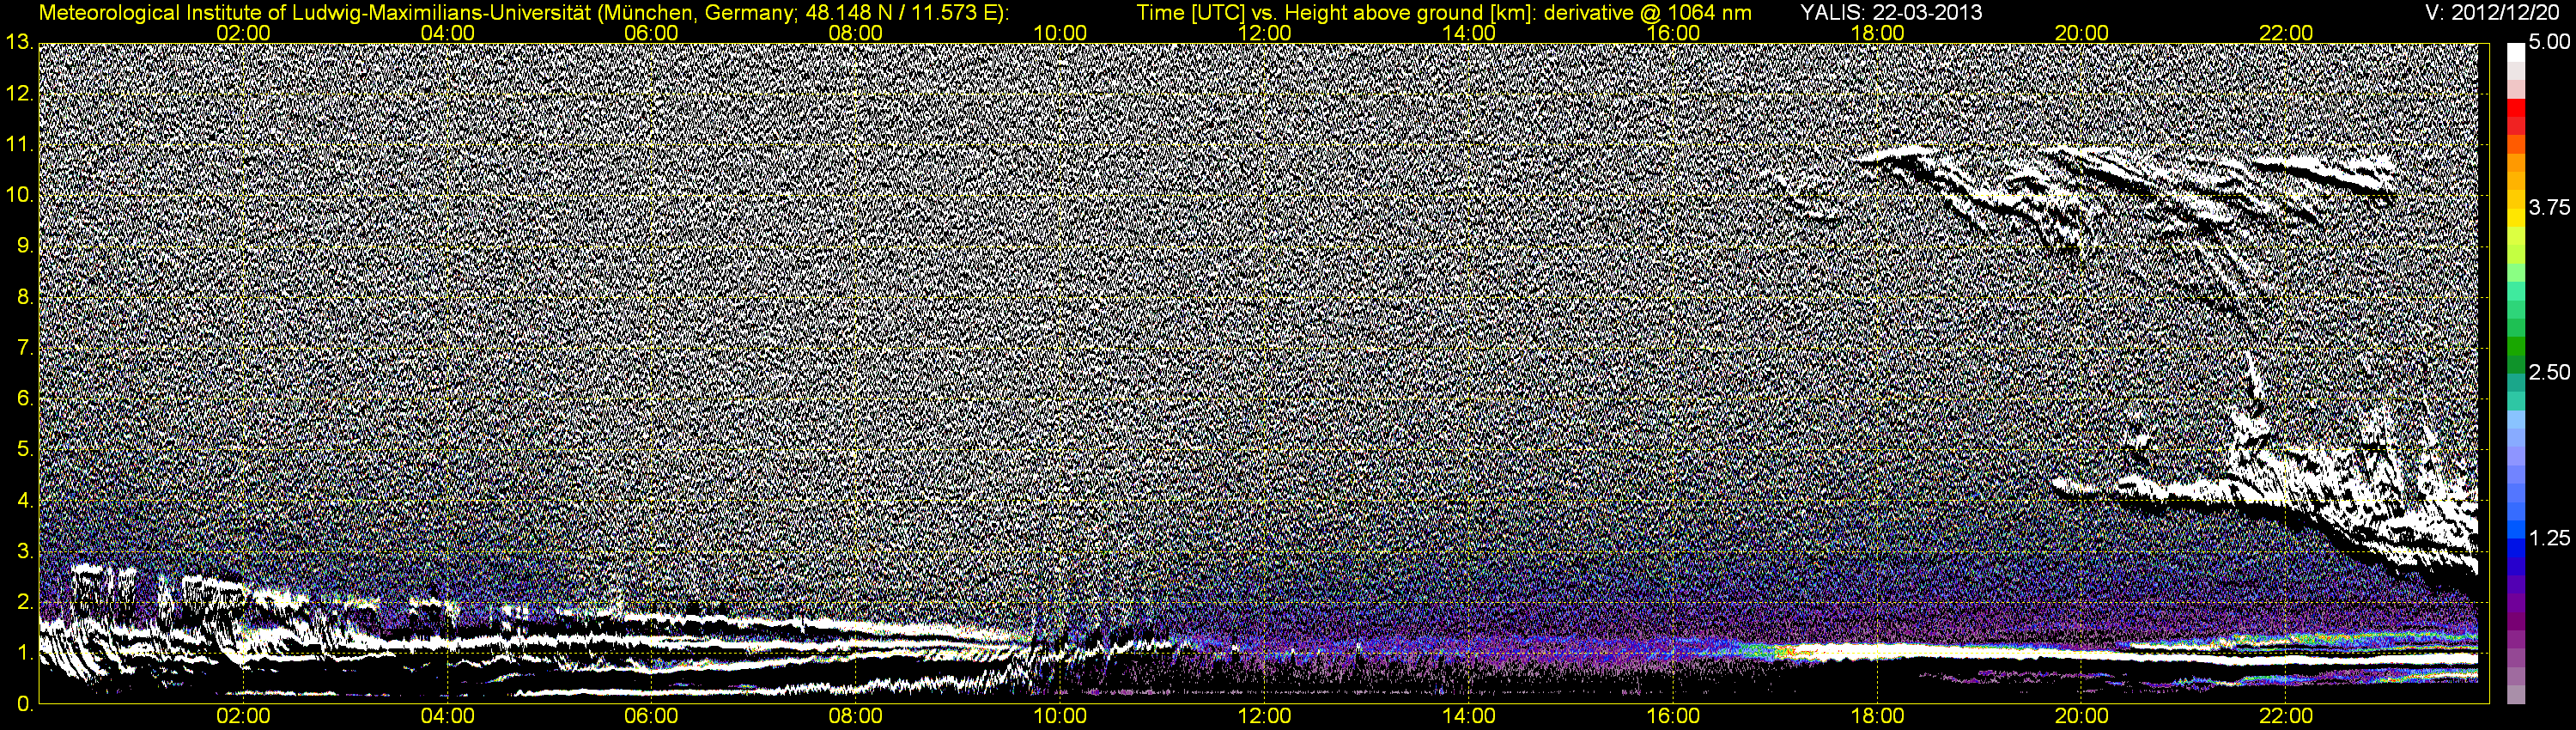
Task: Click the height axis label 13
Action: click(x=18, y=42)
